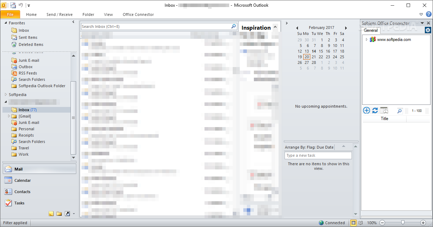This screenshot has width=433, height=227.
Task: Open the File backstage tab
Action: coord(10,14)
